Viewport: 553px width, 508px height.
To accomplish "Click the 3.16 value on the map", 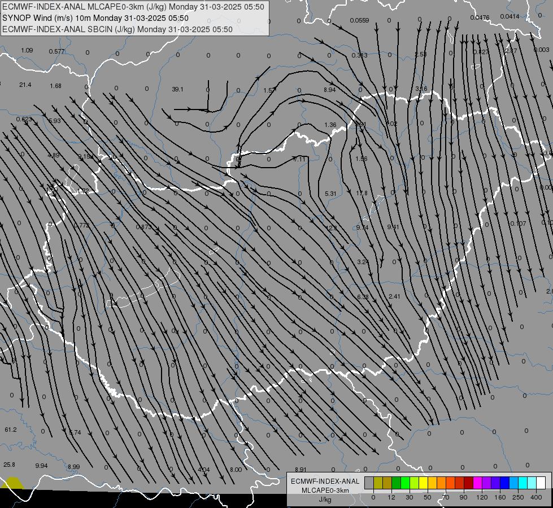I will pos(421,89).
